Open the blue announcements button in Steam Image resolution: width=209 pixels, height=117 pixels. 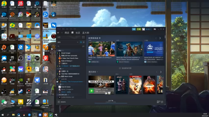click(134, 29)
